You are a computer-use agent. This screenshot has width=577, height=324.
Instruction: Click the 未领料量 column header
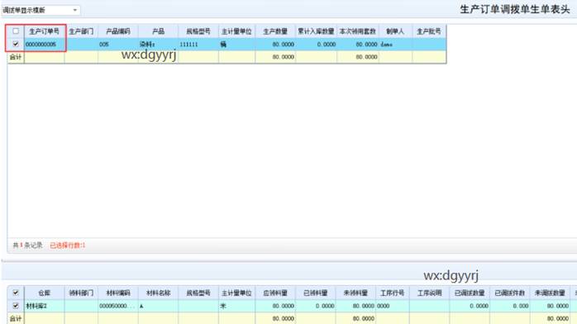coord(355,293)
